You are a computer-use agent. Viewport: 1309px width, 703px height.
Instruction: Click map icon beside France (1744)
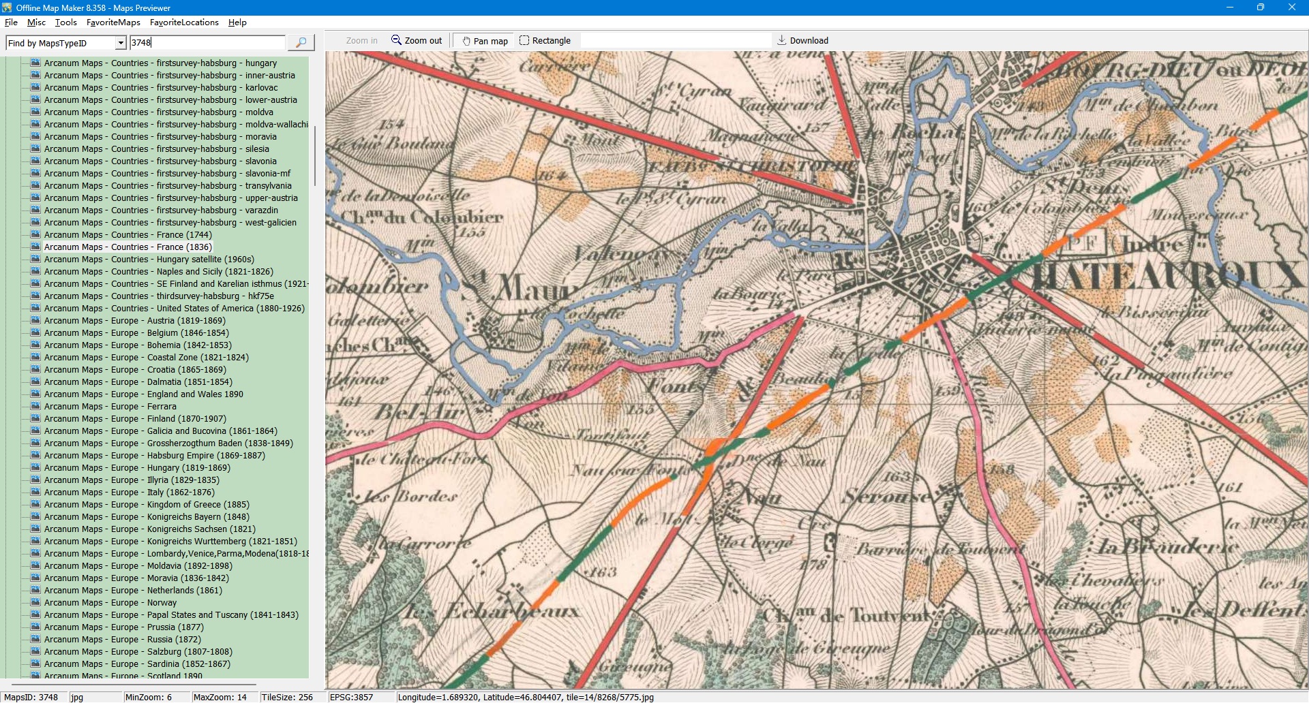(x=35, y=235)
